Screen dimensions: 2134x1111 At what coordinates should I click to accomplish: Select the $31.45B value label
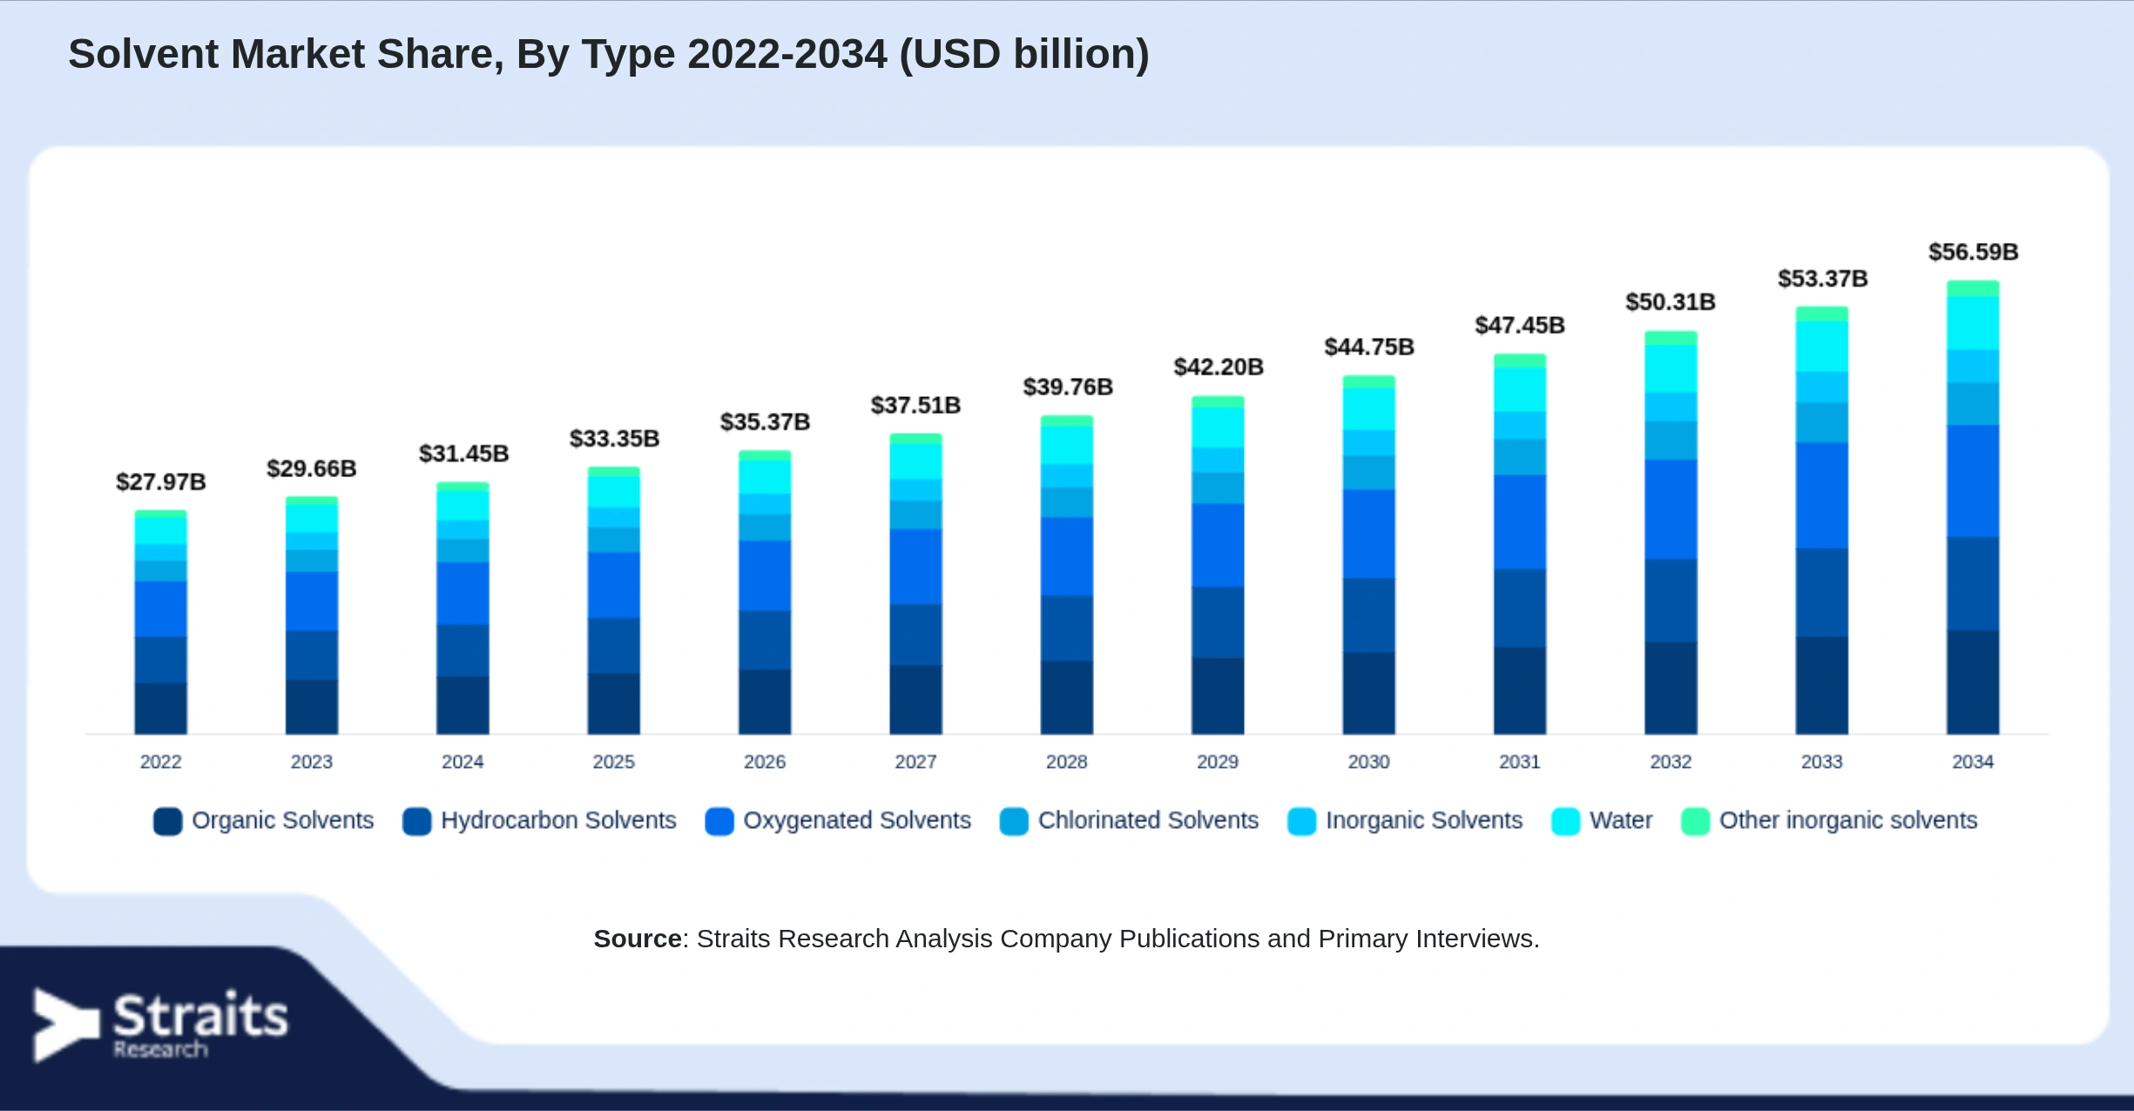[x=463, y=454]
